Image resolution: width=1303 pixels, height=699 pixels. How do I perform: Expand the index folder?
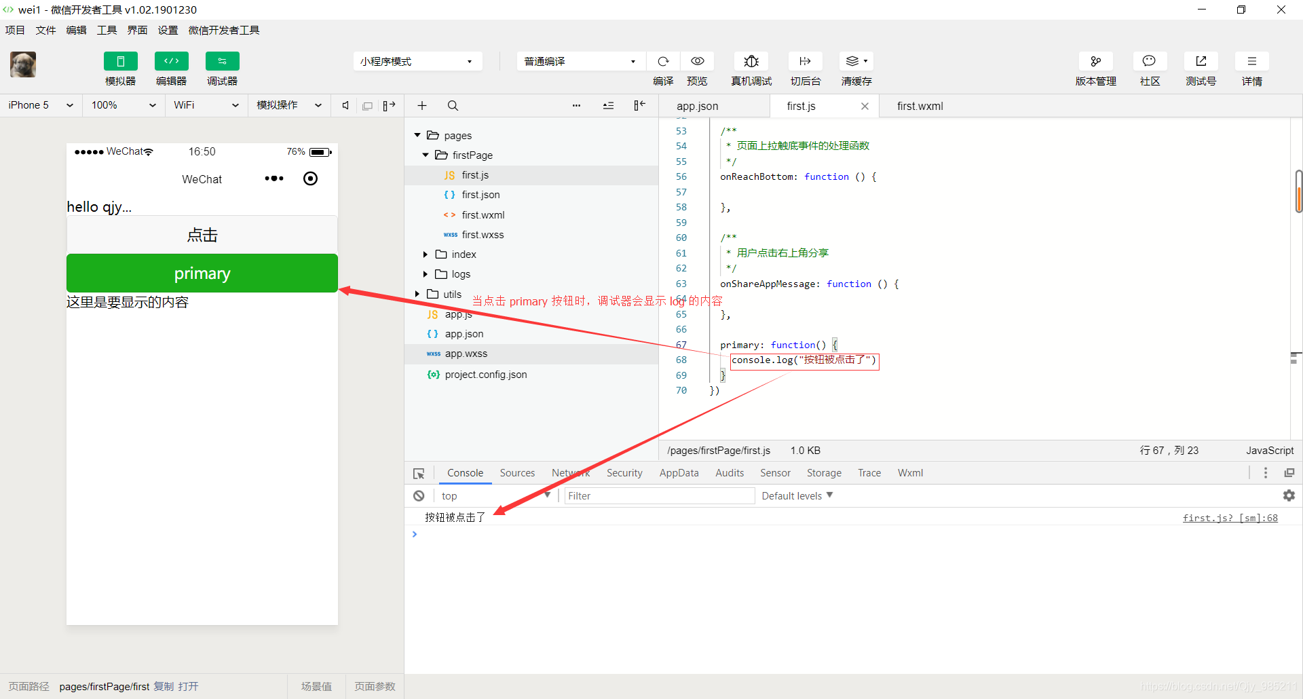click(426, 254)
